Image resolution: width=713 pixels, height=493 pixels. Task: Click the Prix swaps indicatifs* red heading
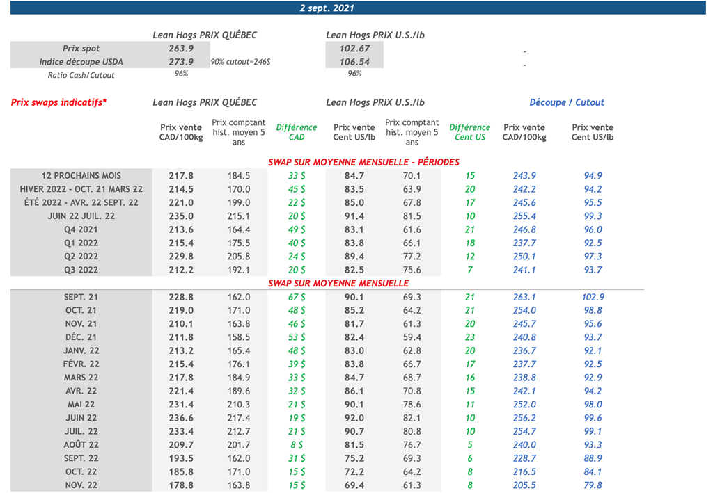pyautogui.click(x=59, y=102)
